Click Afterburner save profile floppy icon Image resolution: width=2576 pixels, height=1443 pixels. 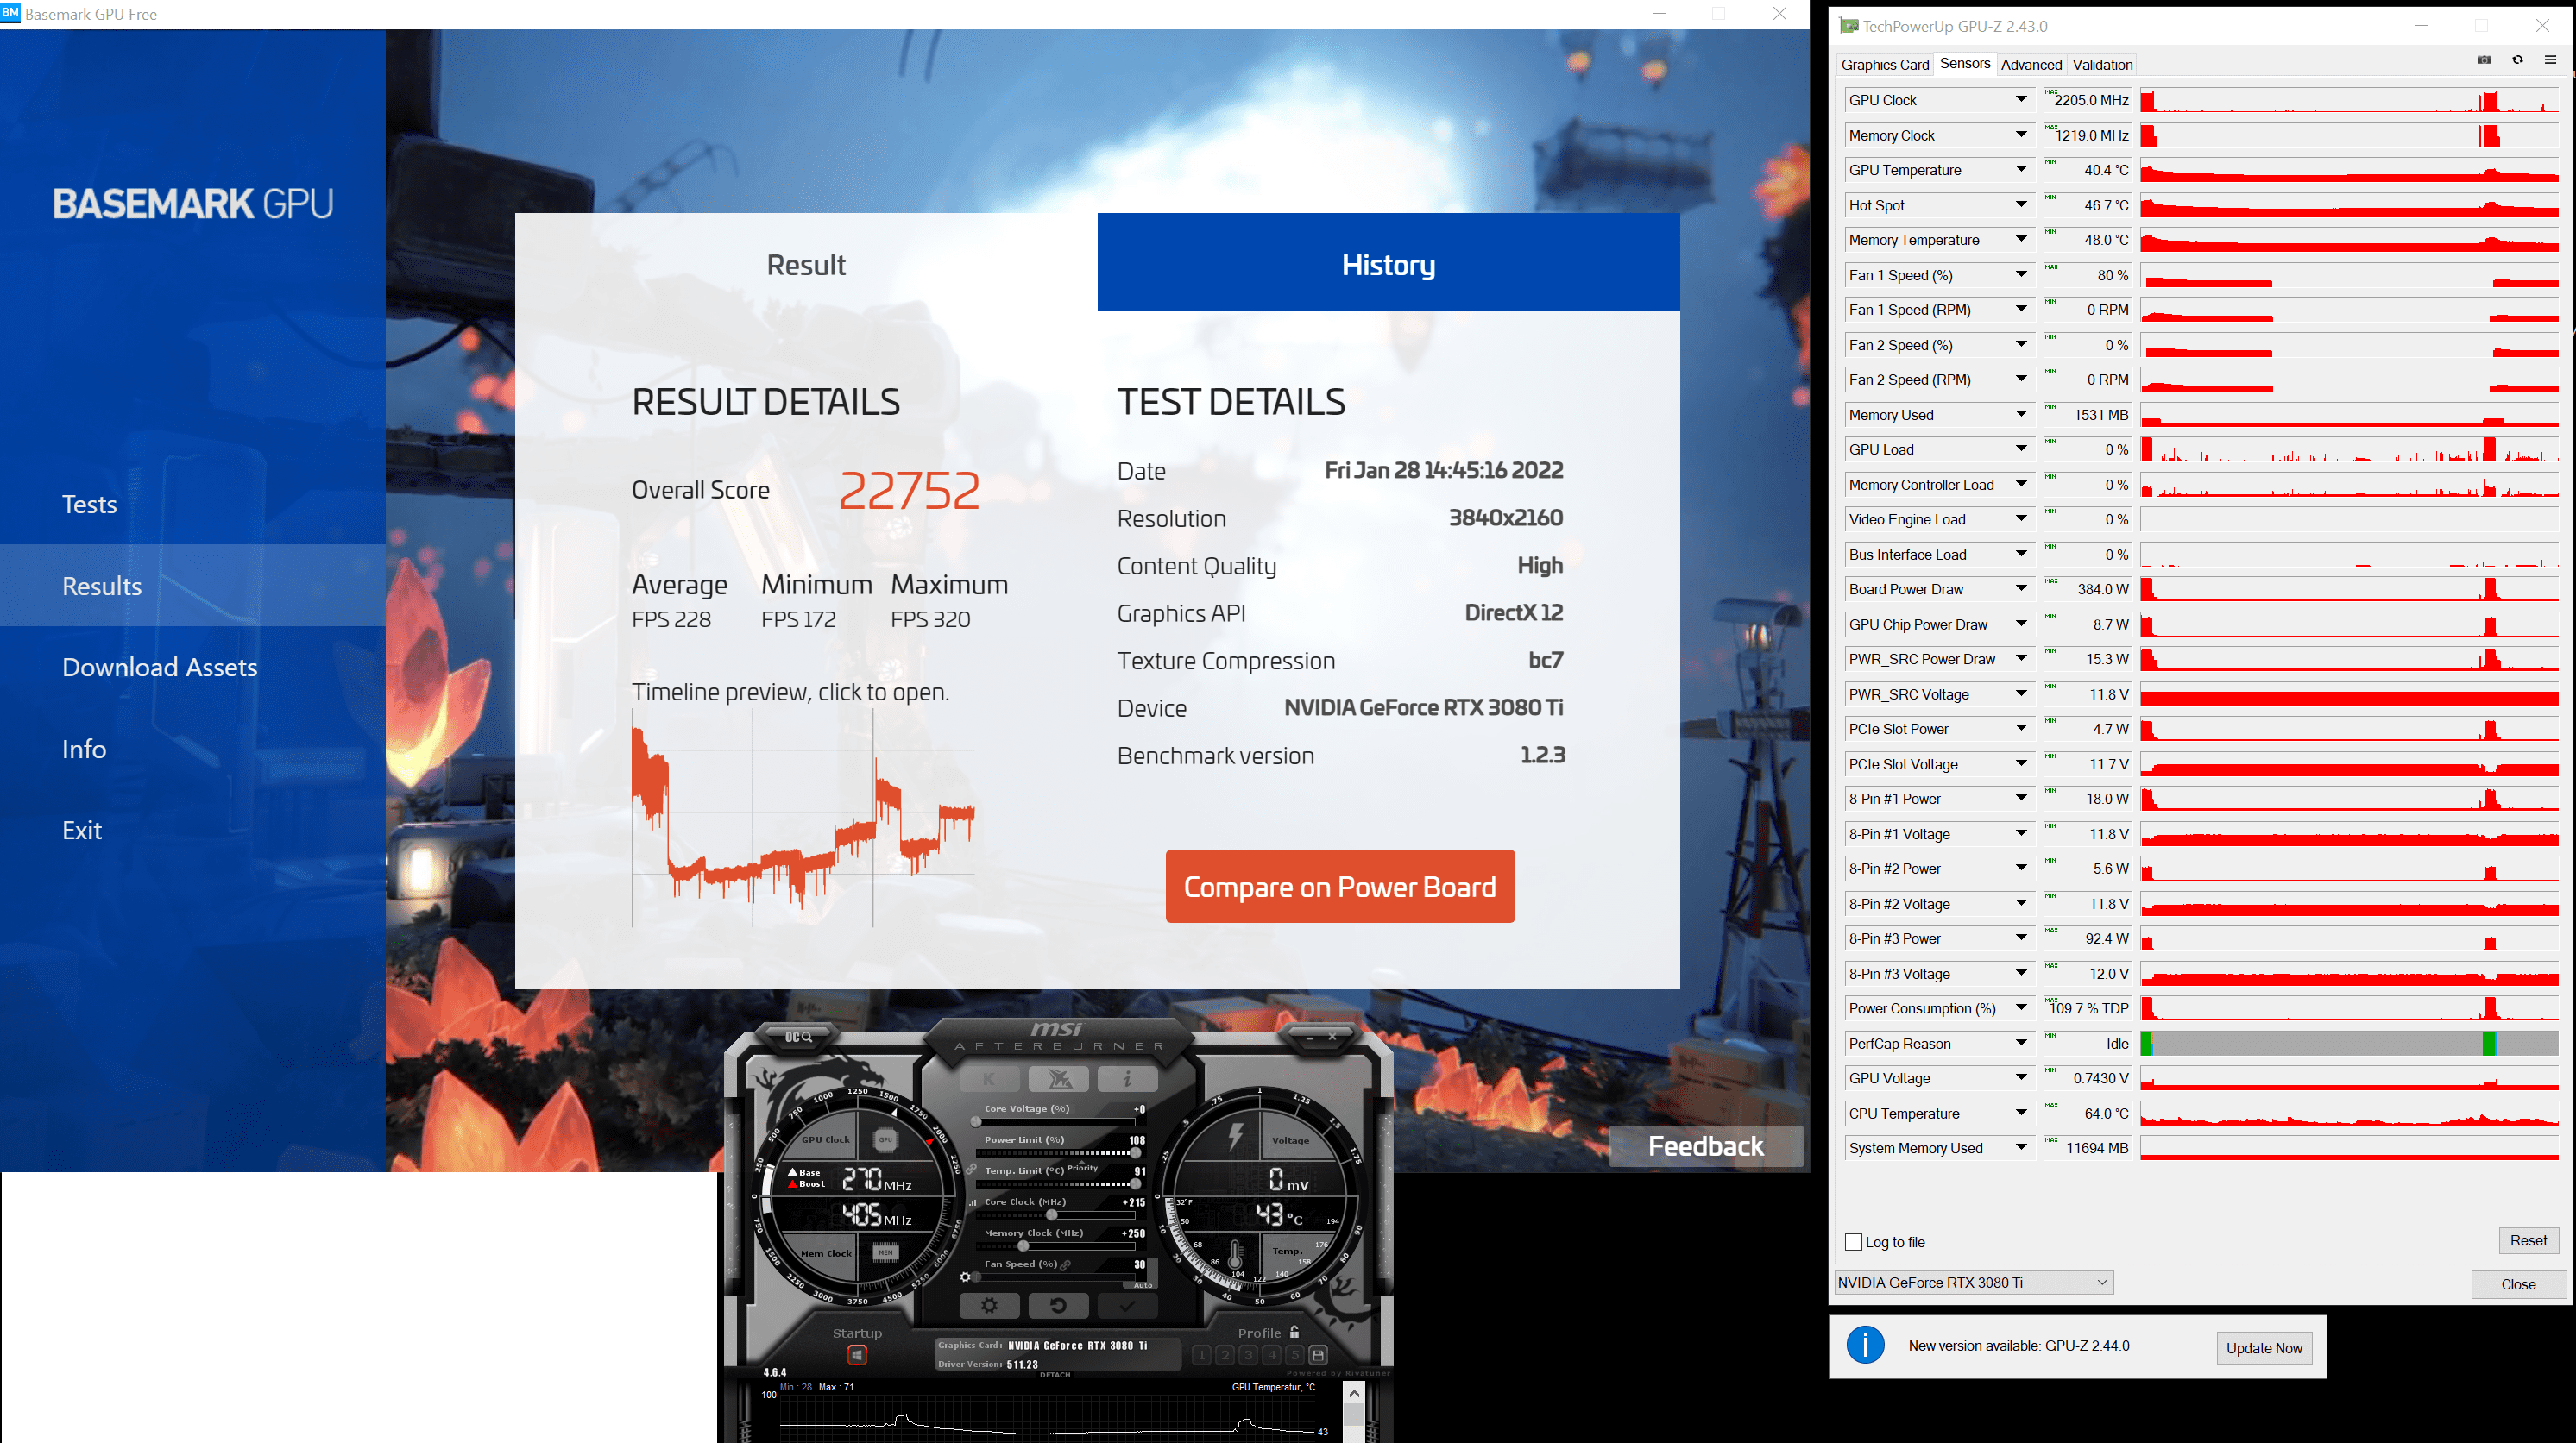tap(1318, 1355)
